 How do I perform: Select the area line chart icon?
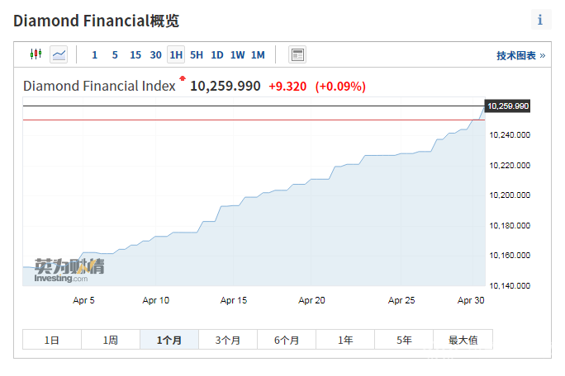pyautogui.click(x=59, y=54)
